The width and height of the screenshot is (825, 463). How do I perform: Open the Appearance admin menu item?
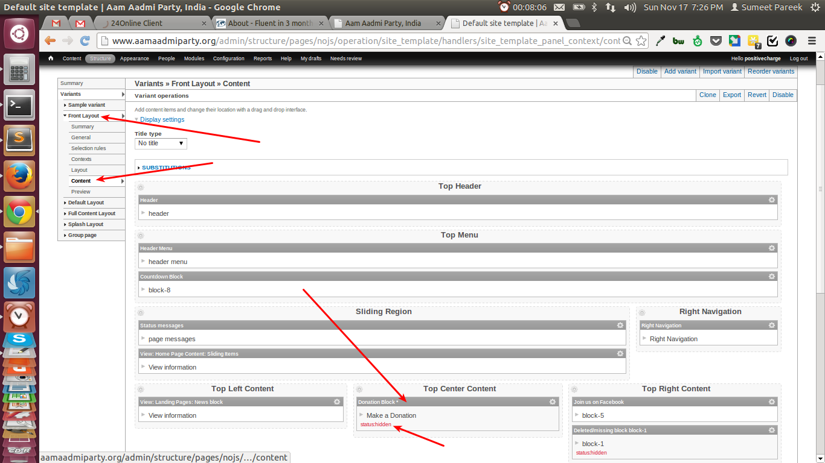coord(134,58)
